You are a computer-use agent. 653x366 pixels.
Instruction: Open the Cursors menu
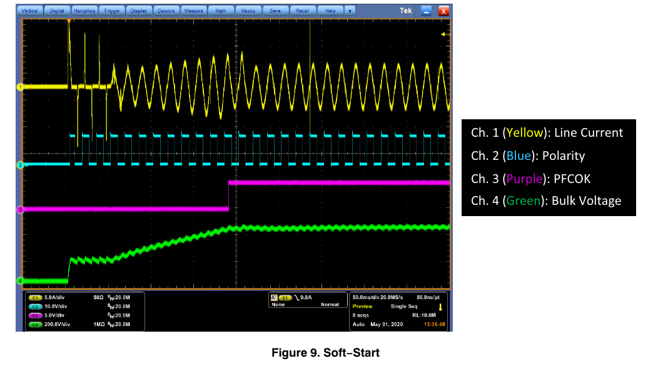pos(166,11)
